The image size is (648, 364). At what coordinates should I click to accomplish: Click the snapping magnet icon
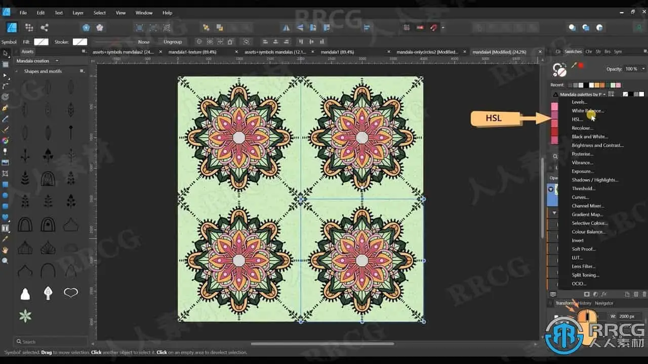(x=433, y=28)
